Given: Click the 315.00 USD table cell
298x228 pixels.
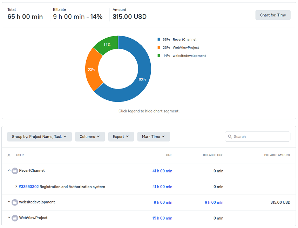Looking at the screenshot, I should click(280, 202).
